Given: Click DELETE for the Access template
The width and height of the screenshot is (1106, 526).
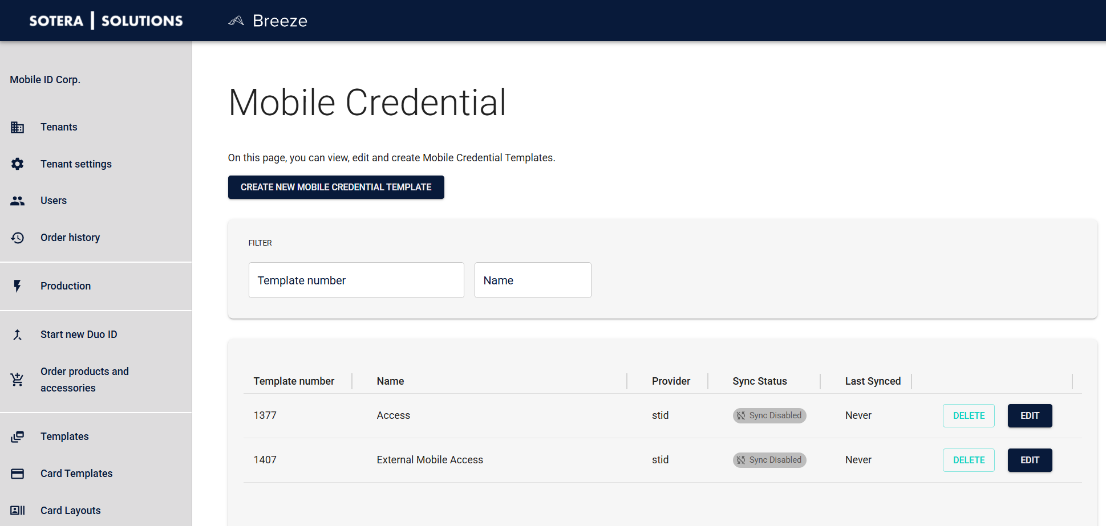Looking at the screenshot, I should click(968, 415).
